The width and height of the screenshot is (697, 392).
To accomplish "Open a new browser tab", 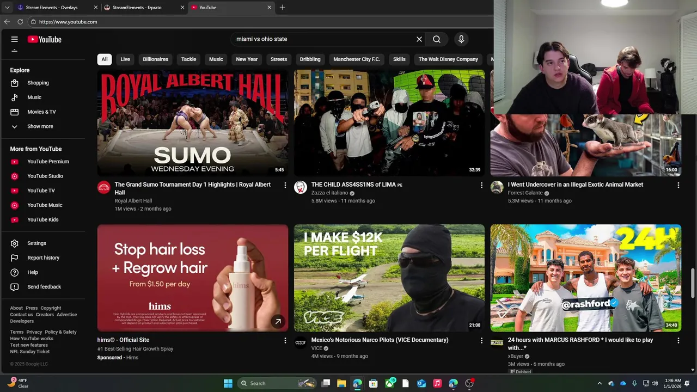I will coord(282,8).
